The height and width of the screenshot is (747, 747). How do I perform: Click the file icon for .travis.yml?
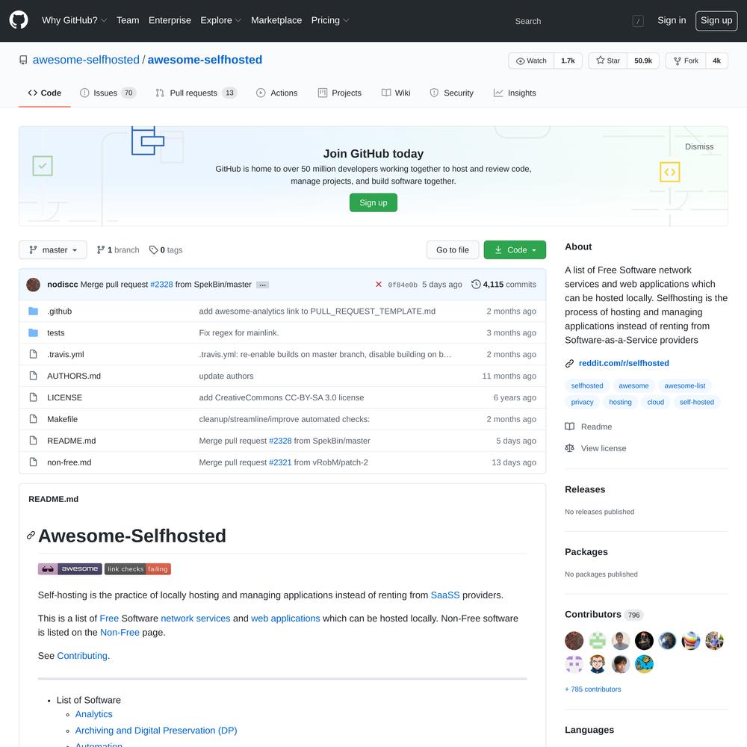click(34, 354)
